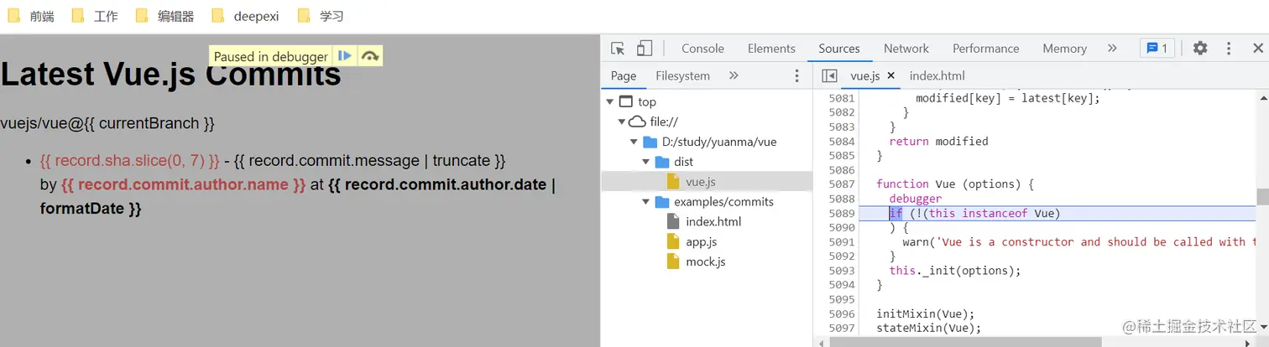Set breakpoint on line 5088
This screenshot has width=1269, height=347.
[x=842, y=199]
